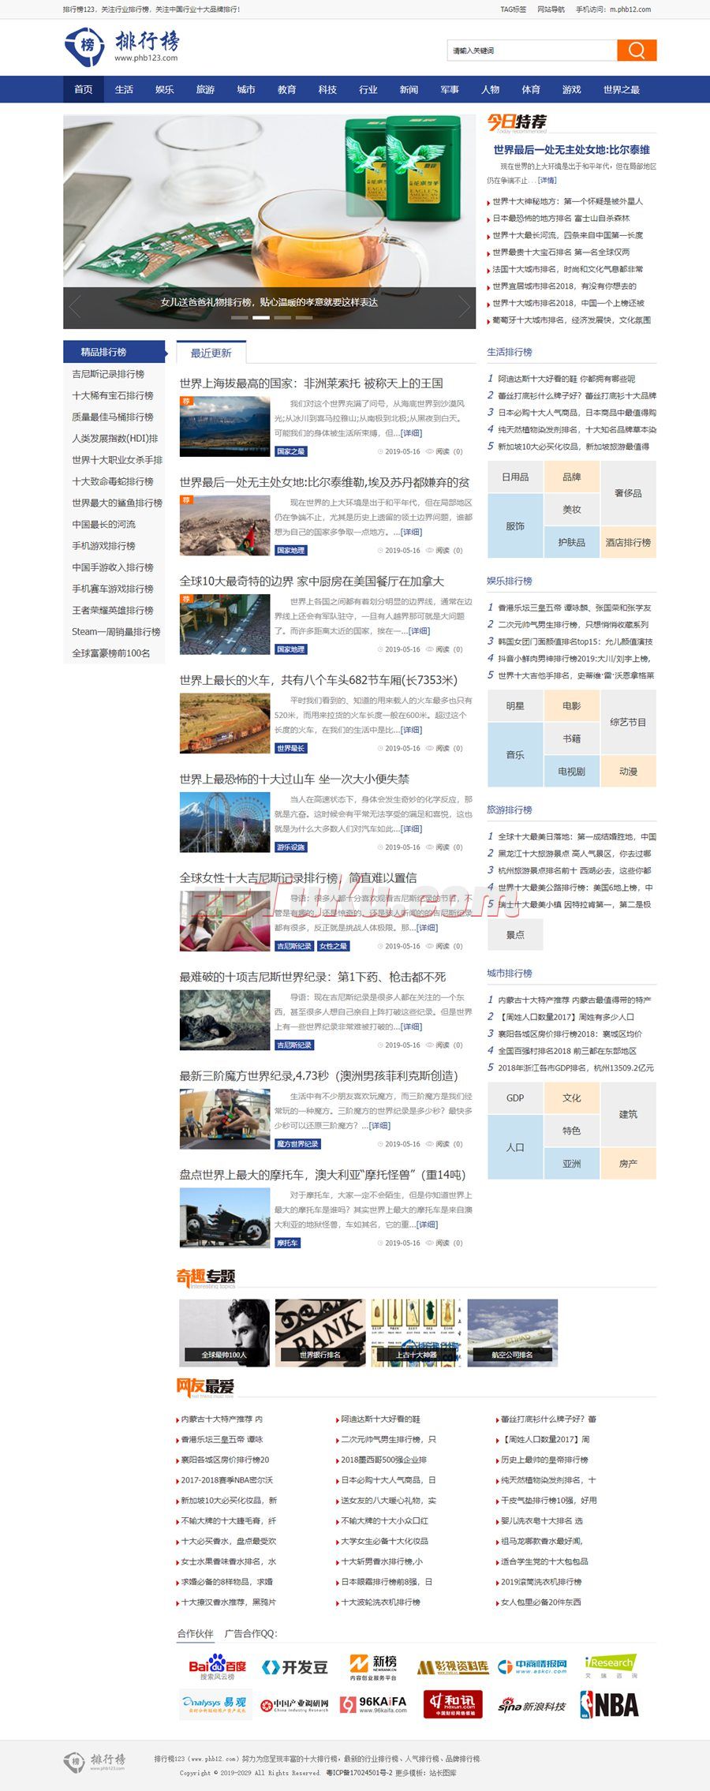Click the 摩托车 article tag
Viewport: 710px width, 1791px height.
pyautogui.click(x=287, y=1243)
